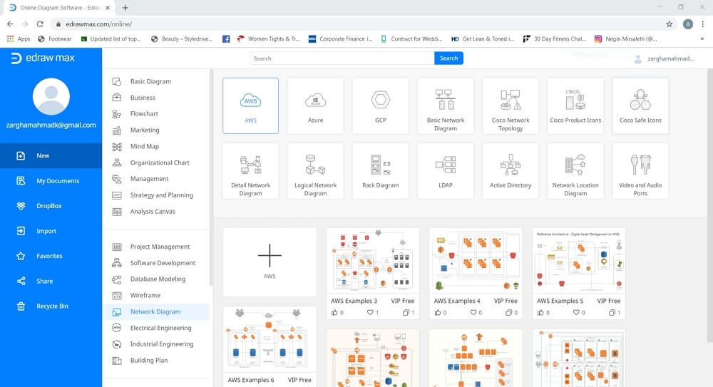Choose the Industrial Engineering category
Screen dimensions: 713x387
point(156,344)
